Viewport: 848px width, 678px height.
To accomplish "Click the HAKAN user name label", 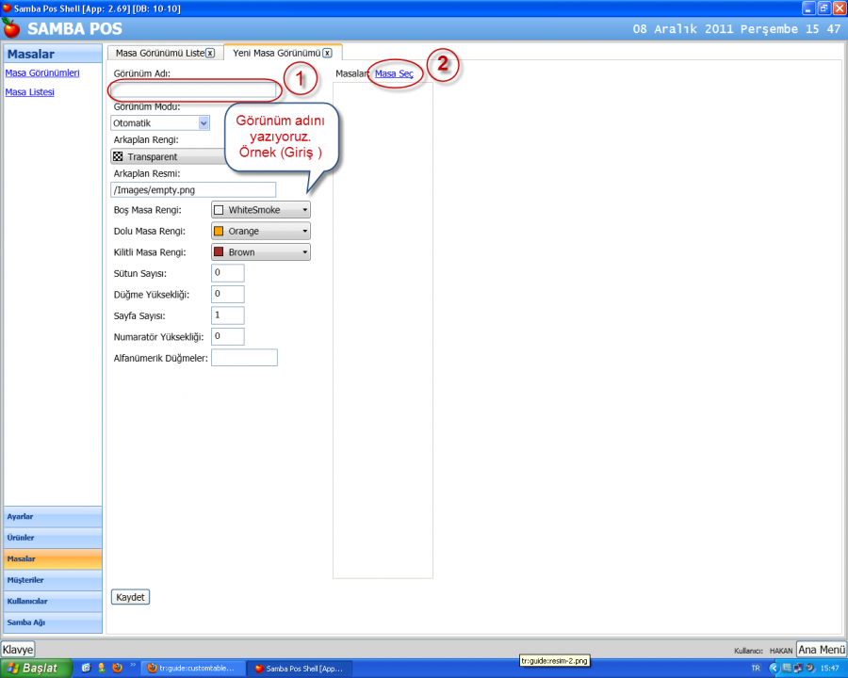I will [781, 651].
